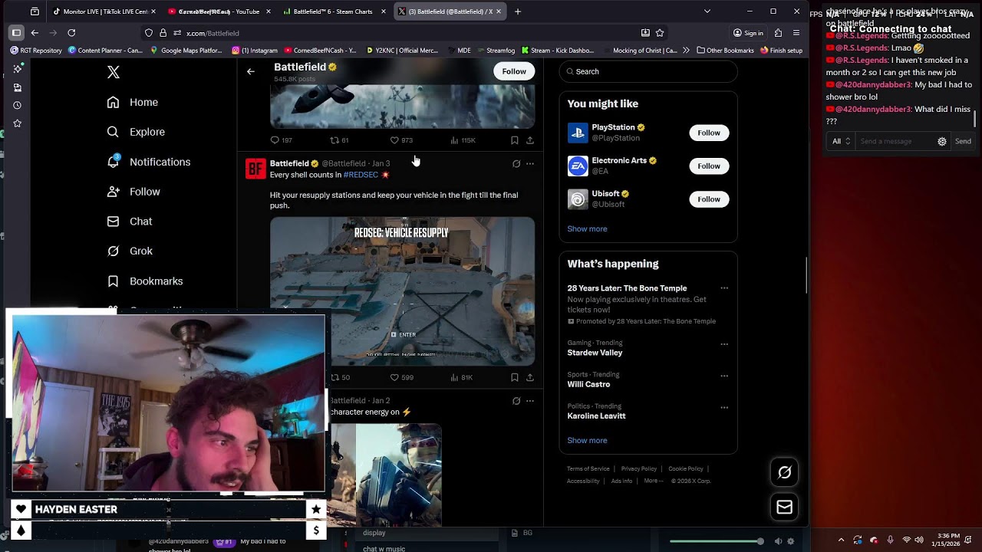Image resolution: width=982 pixels, height=552 pixels.
Task: Like the post with 973 likes
Action: point(401,140)
